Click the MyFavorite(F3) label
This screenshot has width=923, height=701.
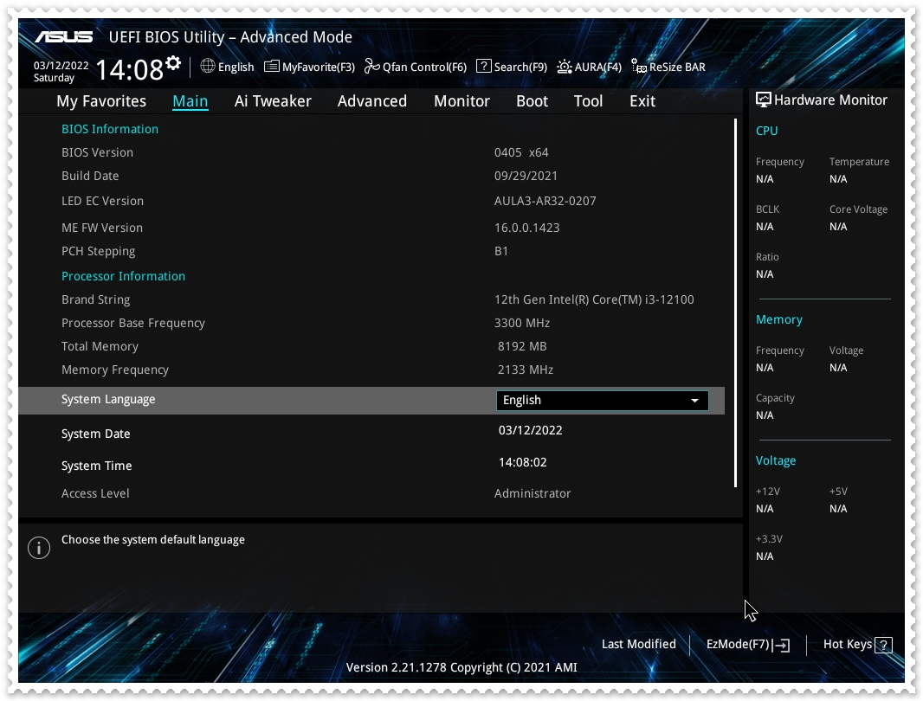coord(319,68)
